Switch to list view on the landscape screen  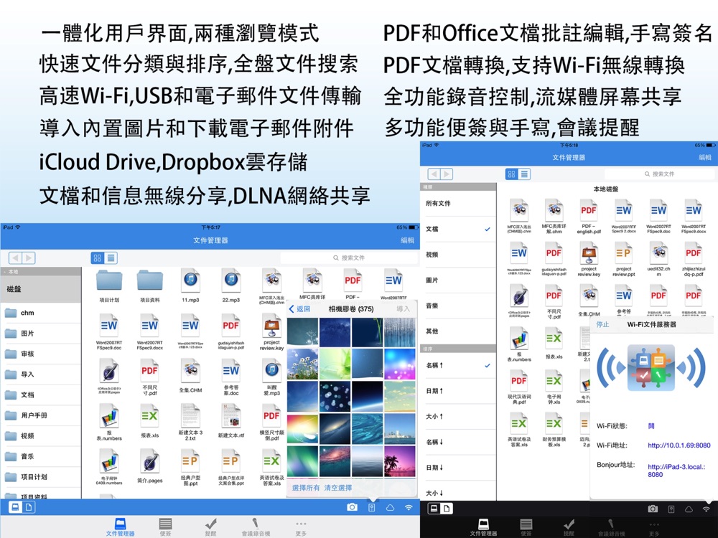(111, 258)
